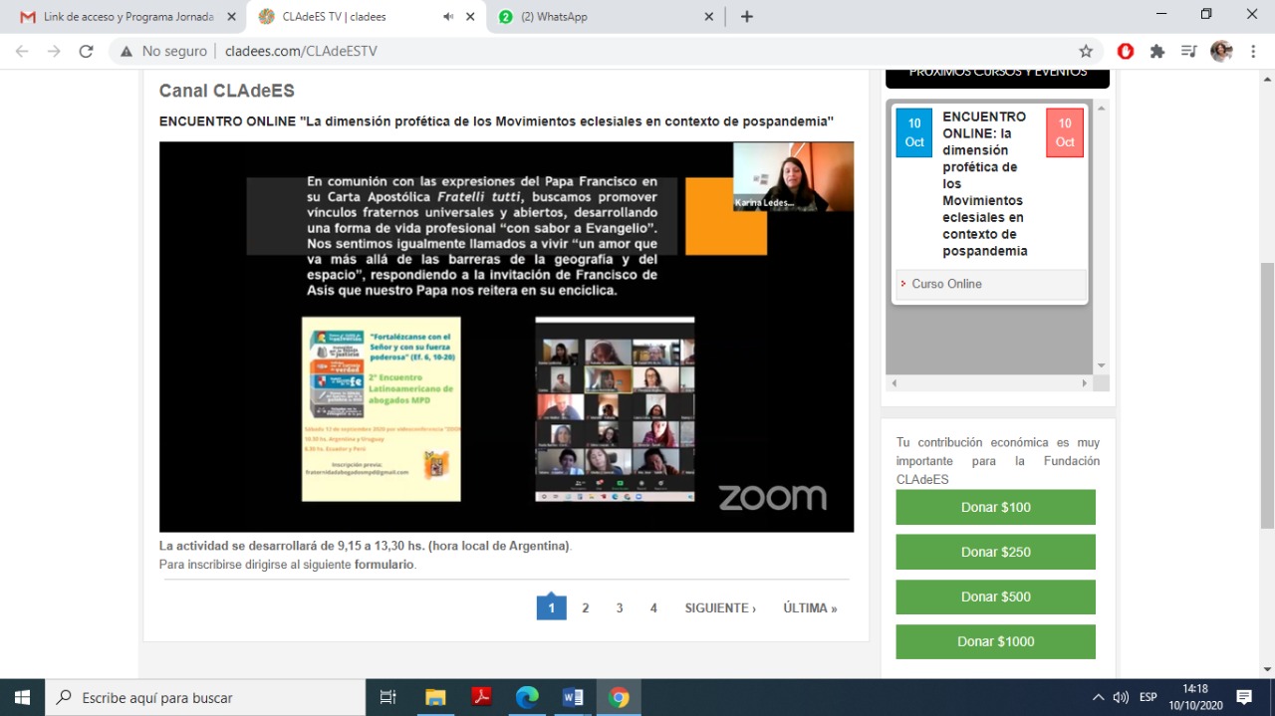The height and width of the screenshot is (716, 1275).
Task: Bookmark this page with the star icon
Action: (1086, 51)
